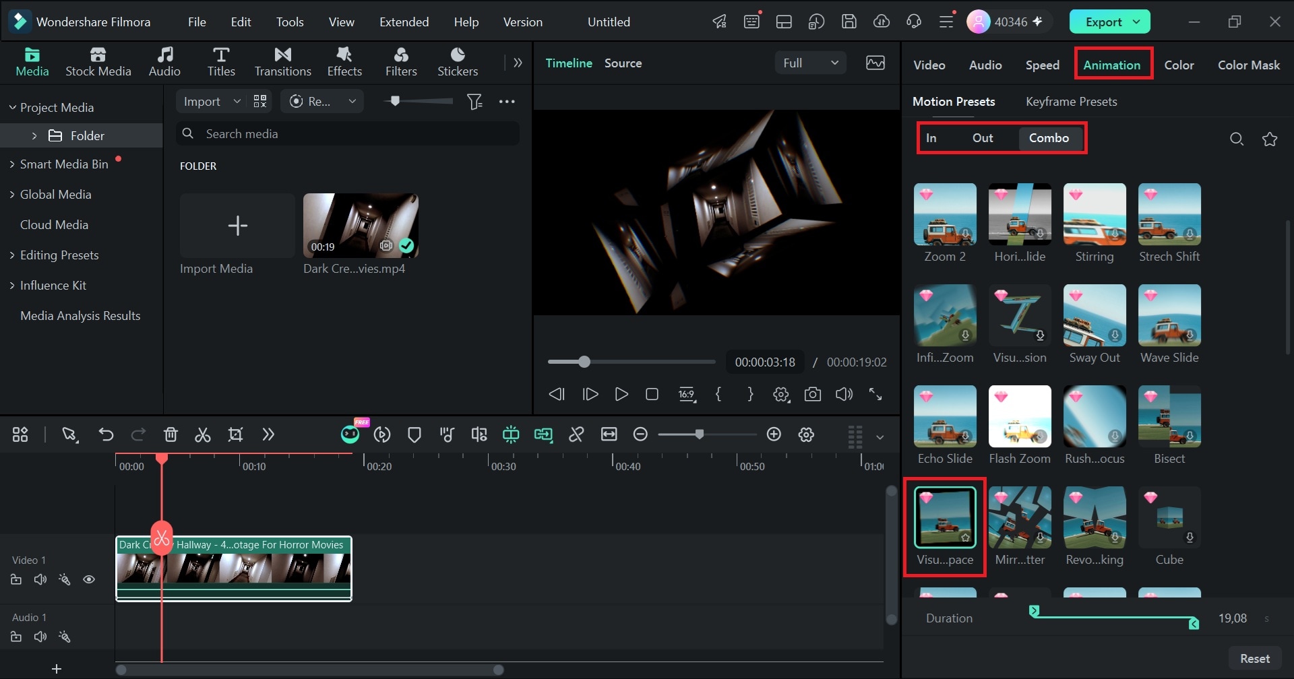Open timeline settings gear icon
Screen dimensions: 1294x679
click(806, 434)
